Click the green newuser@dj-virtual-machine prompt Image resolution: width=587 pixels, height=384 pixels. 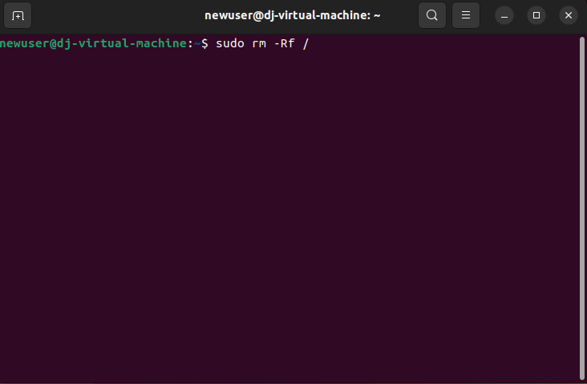tap(94, 43)
